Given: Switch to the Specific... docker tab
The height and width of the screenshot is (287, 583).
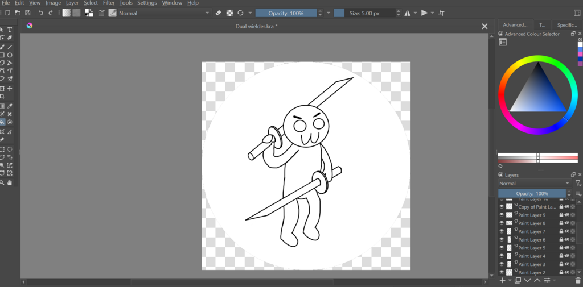Looking at the screenshot, I should (566, 25).
